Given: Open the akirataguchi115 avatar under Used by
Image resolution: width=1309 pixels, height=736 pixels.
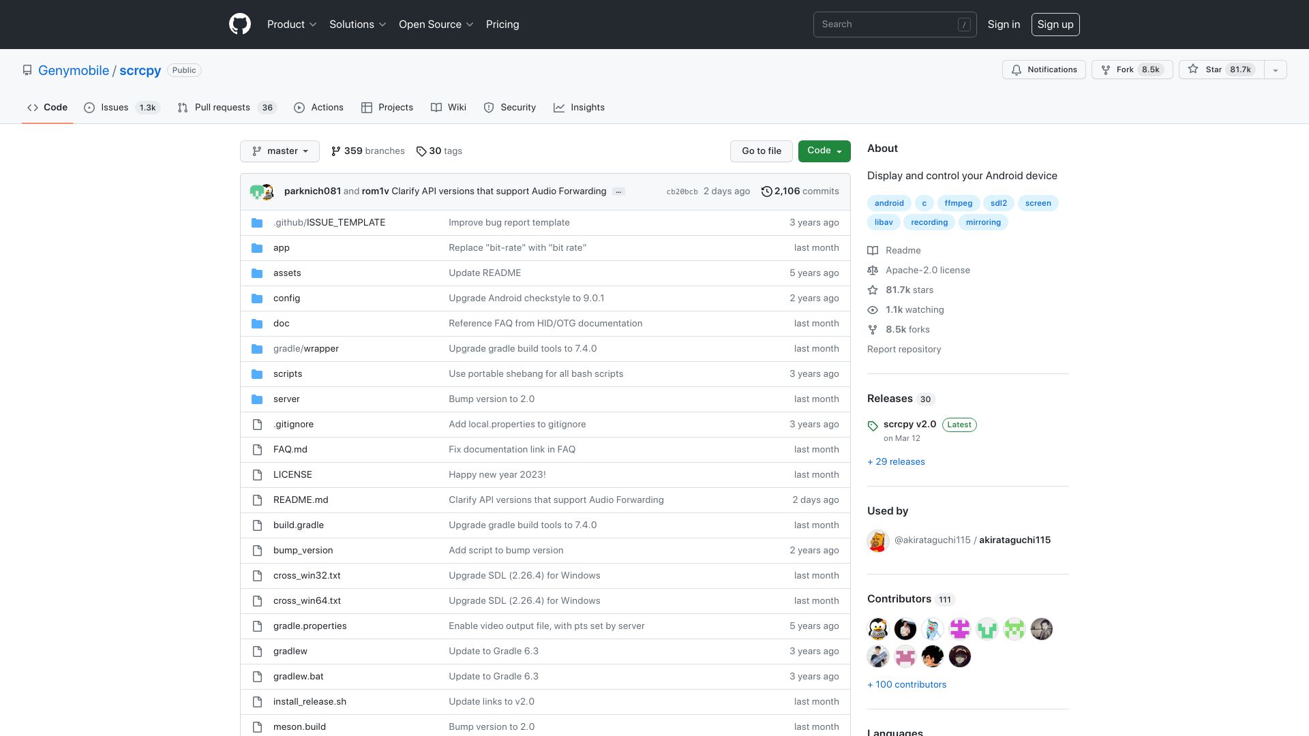Looking at the screenshot, I should coord(878,541).
